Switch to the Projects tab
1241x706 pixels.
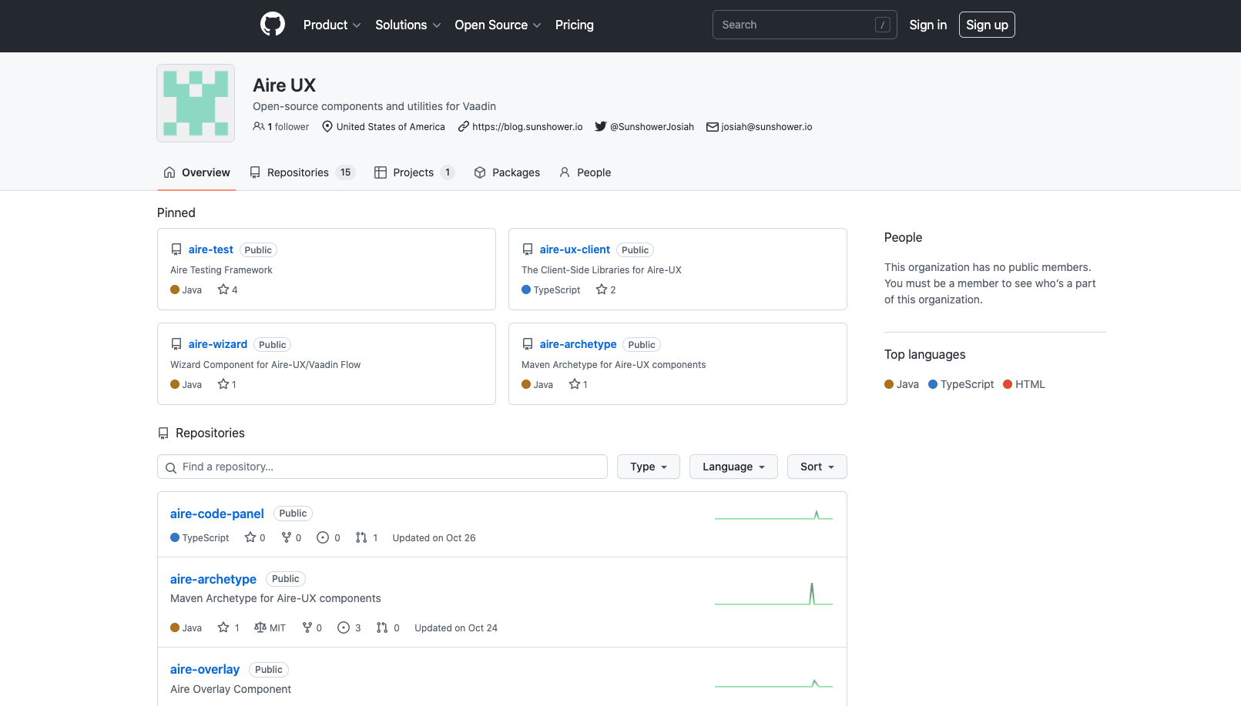coord(414,172)
